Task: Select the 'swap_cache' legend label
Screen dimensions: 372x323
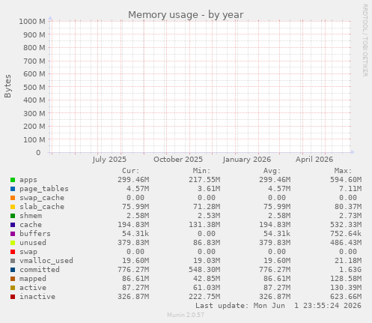Action: pyautogui.click(x=42, y=198)
